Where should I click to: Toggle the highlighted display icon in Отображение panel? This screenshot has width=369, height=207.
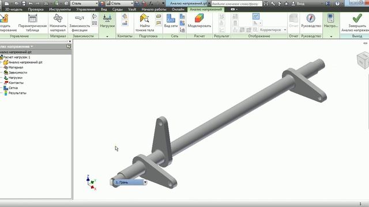point(256,16)
